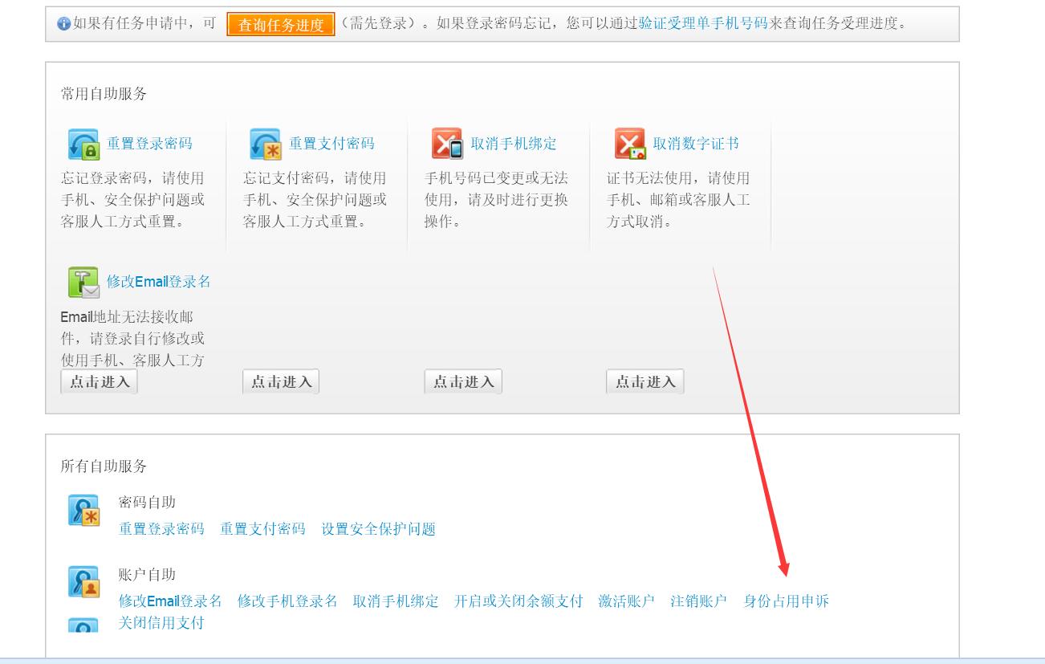Click the 重置登录密码 lock icon in 常用自助服务
This screenshot has width=1045, height=664.
coord(84,145)
